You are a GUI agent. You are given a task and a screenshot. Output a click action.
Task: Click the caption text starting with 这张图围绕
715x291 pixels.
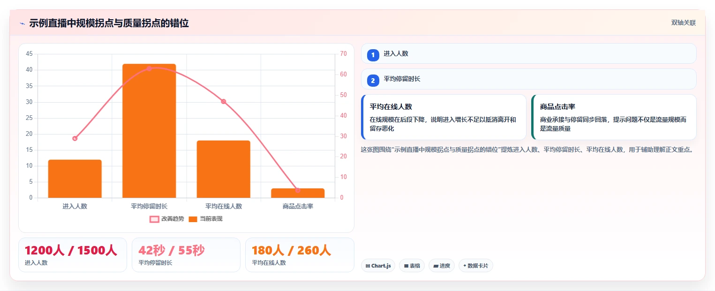[527, 150]
